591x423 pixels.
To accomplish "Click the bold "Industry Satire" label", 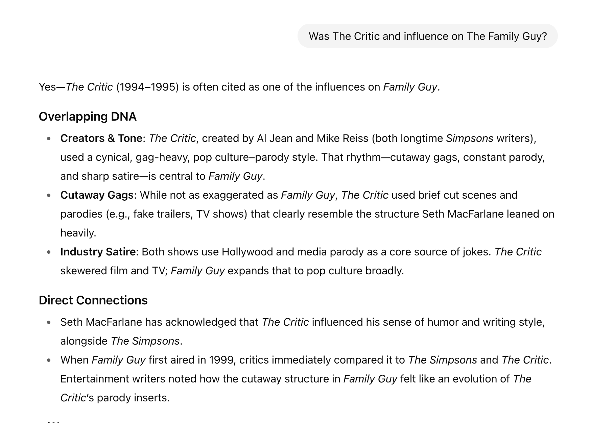I will click(98, 252).
